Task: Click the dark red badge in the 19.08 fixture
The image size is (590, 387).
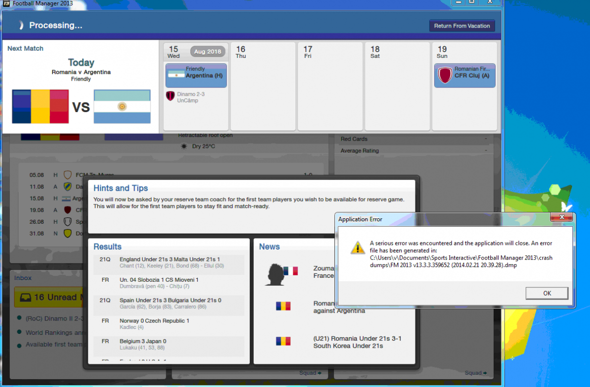Action: click(x=68, y=210)
